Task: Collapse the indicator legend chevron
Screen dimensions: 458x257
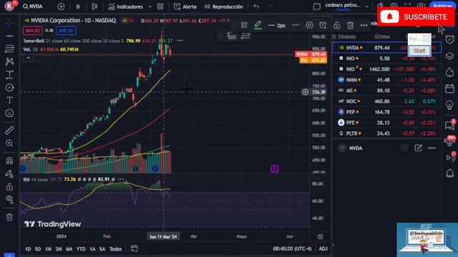Action: pyautogui.click(x=29, y=58)
